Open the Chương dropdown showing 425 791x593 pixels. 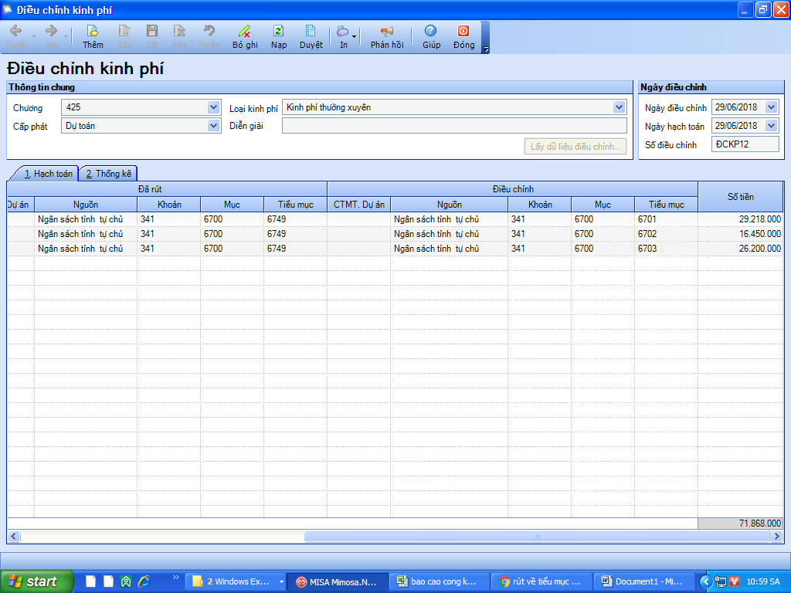pyautogui.click(x=213, y=107)
